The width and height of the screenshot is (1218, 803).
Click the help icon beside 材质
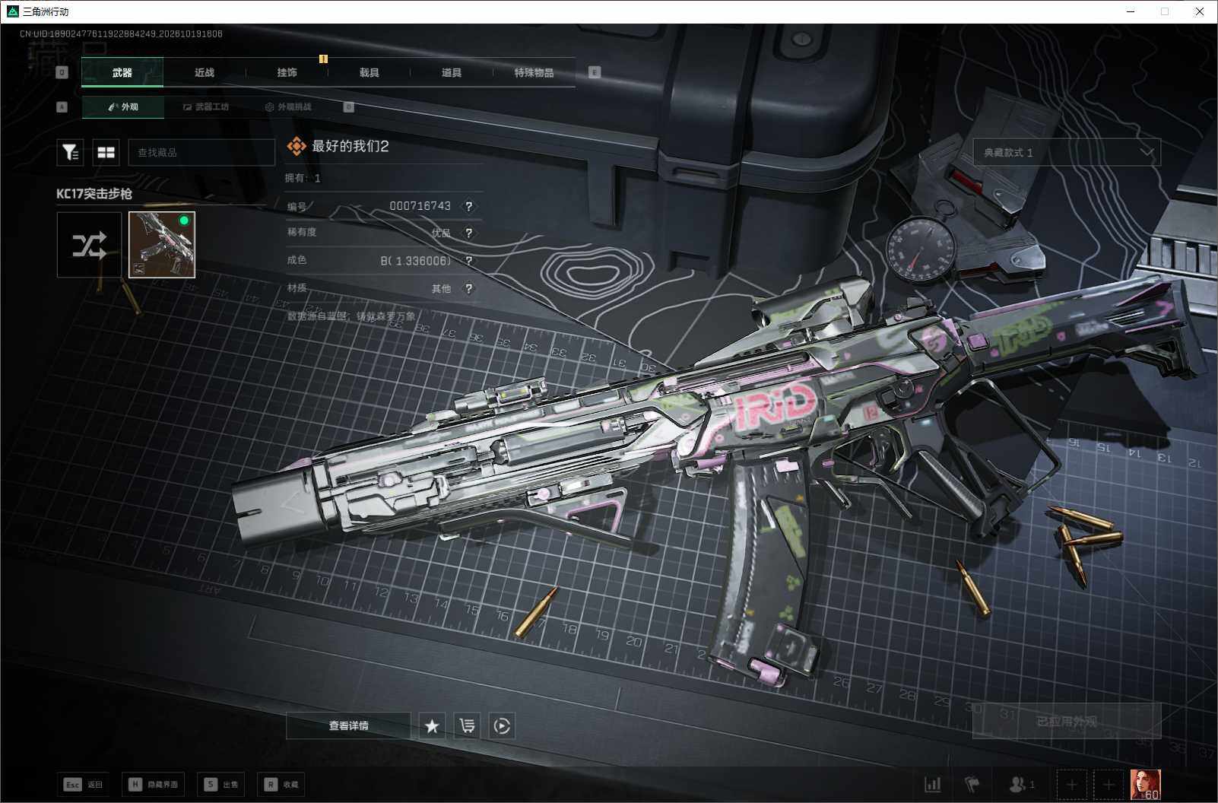click(x=469, y=288)
